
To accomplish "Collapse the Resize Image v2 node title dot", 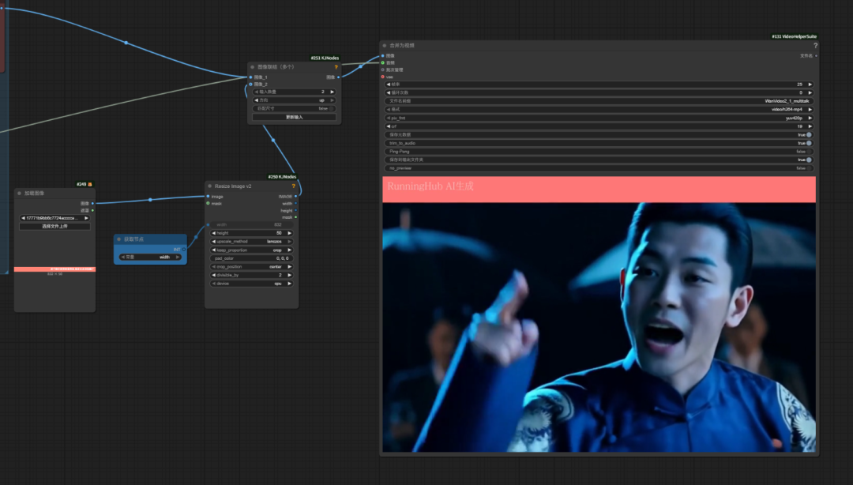I will point(209,186).
